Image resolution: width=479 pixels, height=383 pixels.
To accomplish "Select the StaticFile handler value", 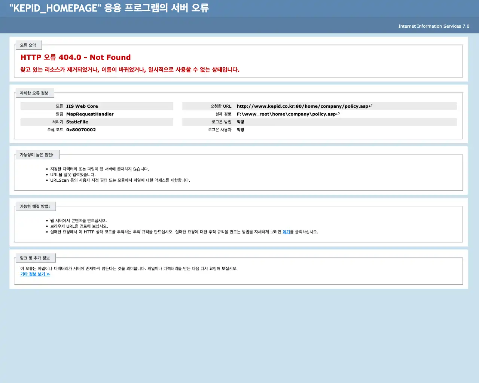I will [x=77, y=122].
